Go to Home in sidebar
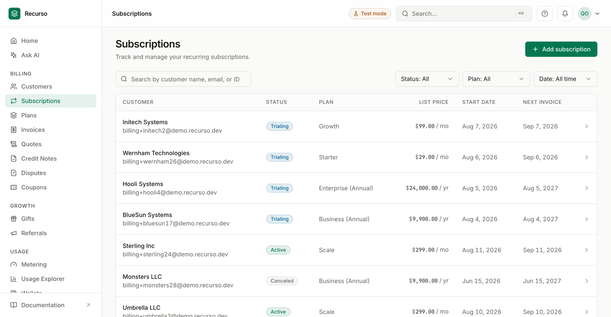The height and width of the screenshot is (317, 611). coord(51,41)
